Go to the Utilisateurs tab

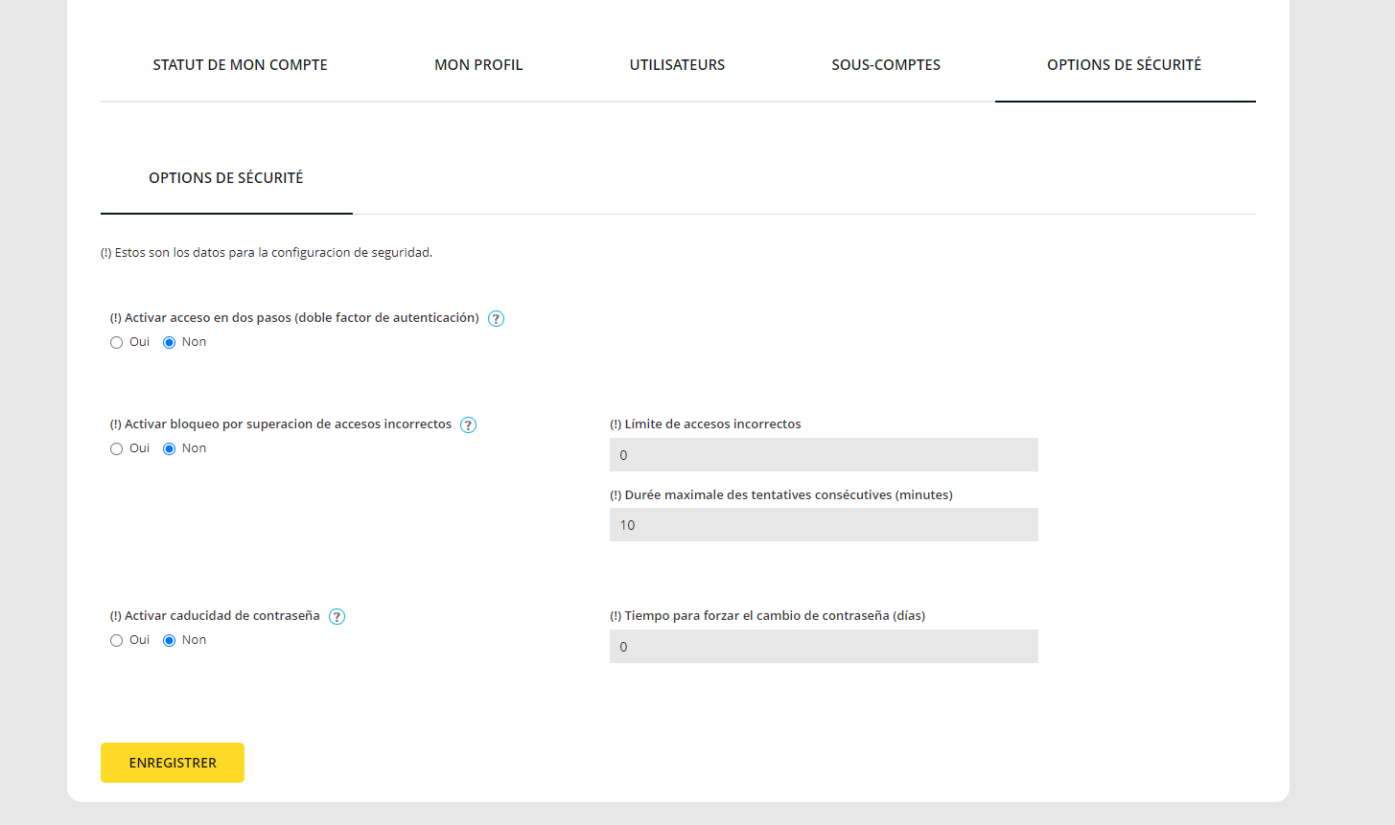tap(677, 65)
